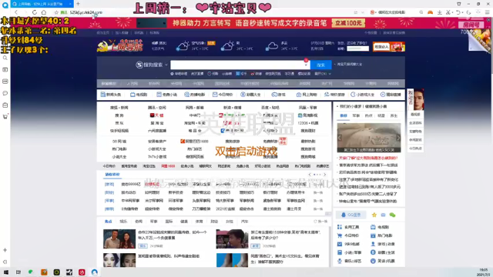Switch to QQ Browser on the taskbar

coord(94,272)
